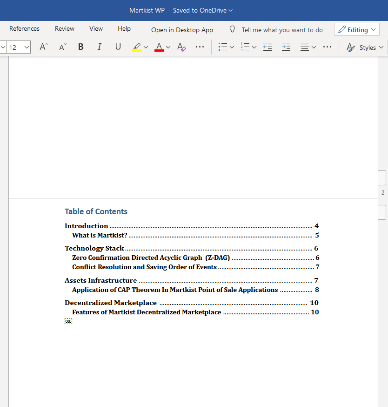Click the Table of Contents heading
The image size is (388, 407).
pyautogui.click(x=96, y=211)
